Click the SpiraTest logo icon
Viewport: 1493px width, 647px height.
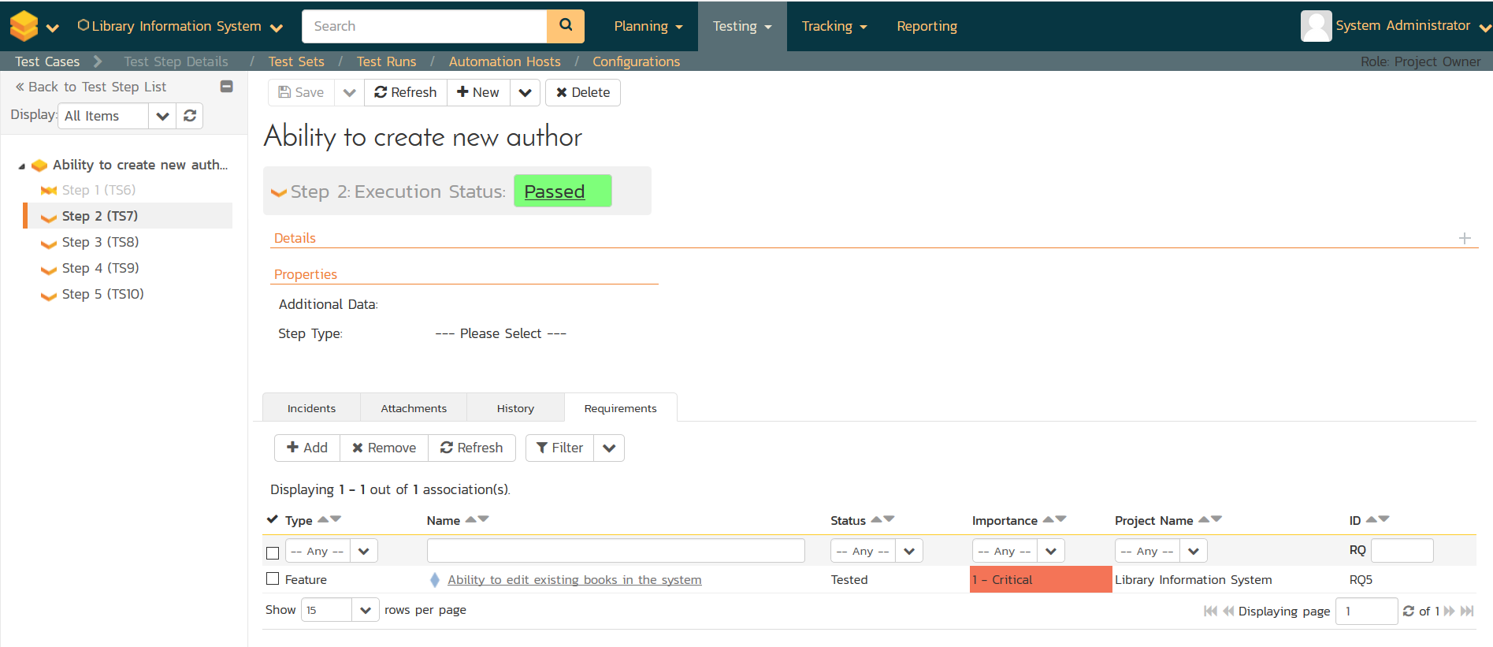(24, 26)
